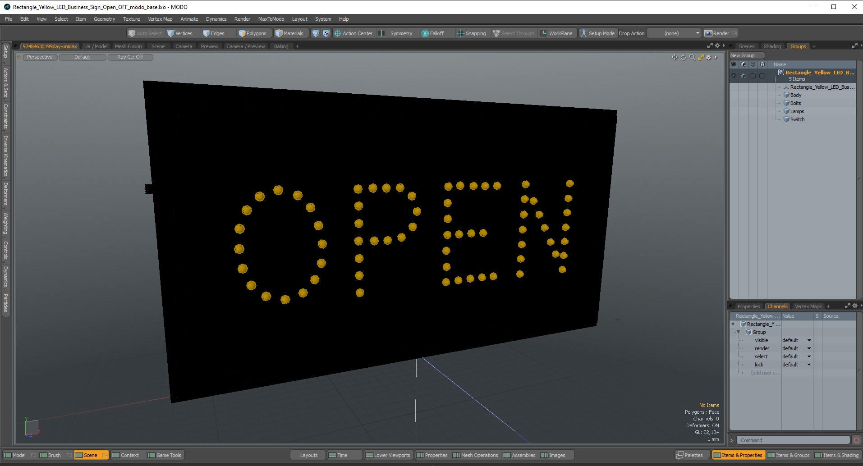Click the render column camera header icon
This screenshot has height=466, width=863.
click(743, 64)
